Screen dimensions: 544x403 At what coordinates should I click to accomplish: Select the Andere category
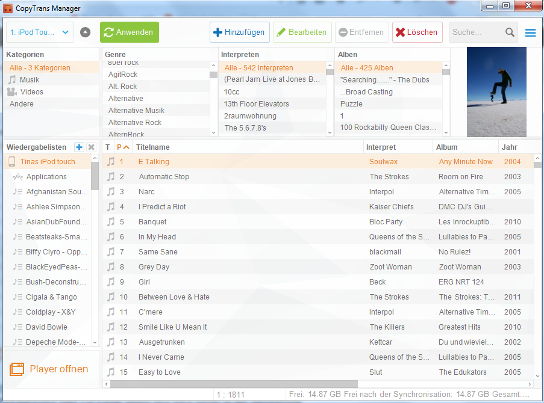(x=51, y=104)
